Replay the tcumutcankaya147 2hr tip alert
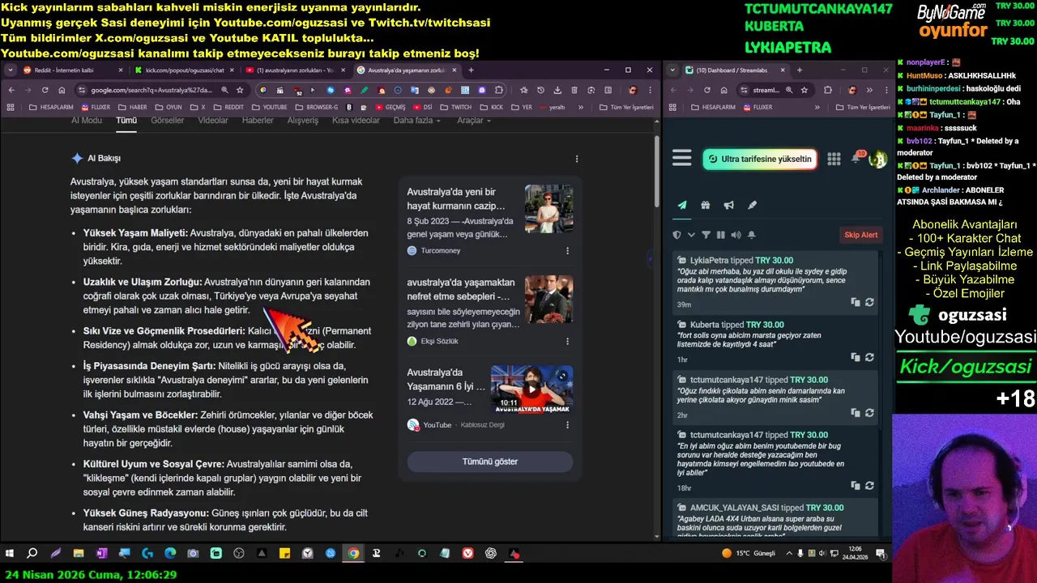 869,413
